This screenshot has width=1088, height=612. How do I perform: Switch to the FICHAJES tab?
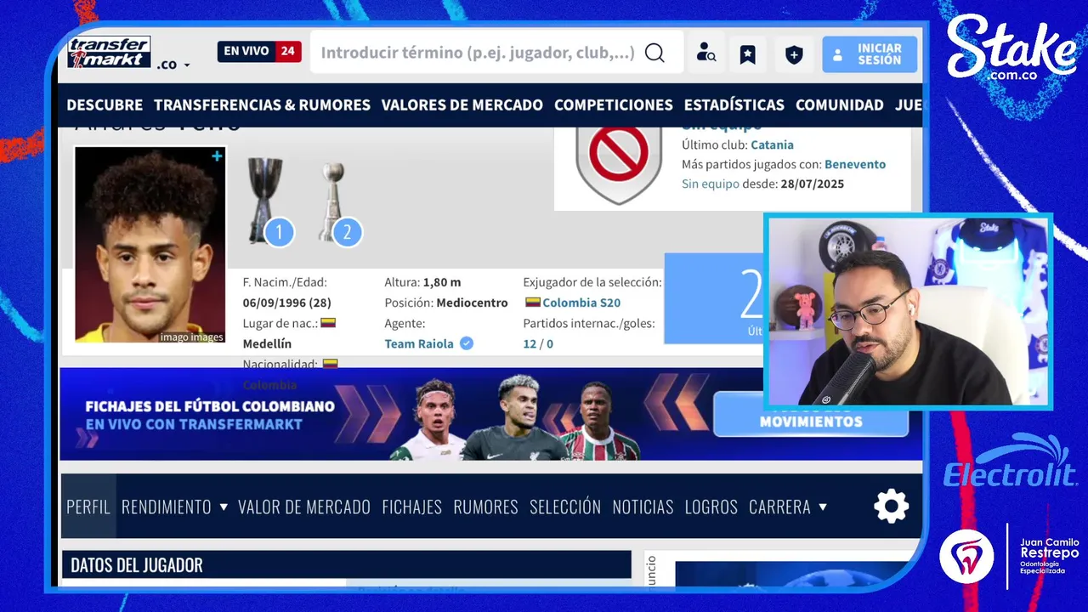click(412, 507)
